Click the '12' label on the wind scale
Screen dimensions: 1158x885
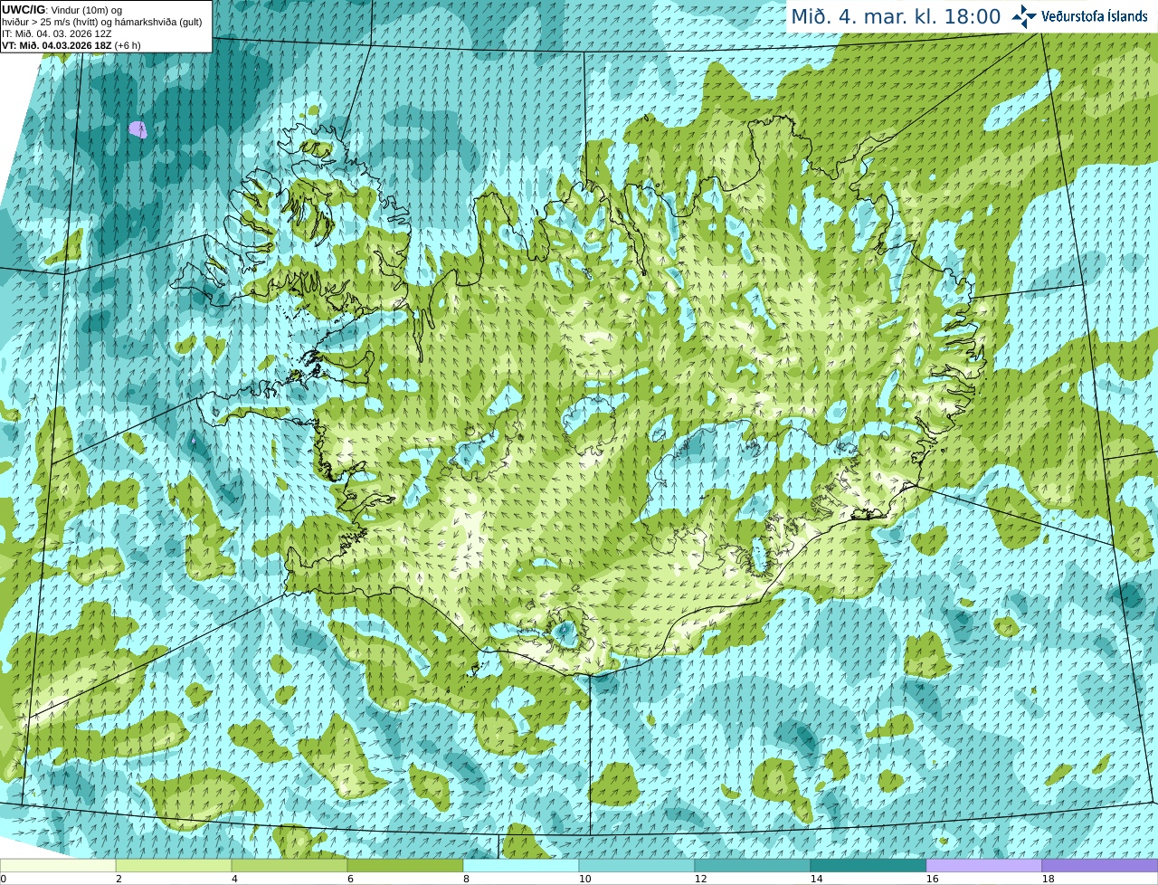(700, 879)
